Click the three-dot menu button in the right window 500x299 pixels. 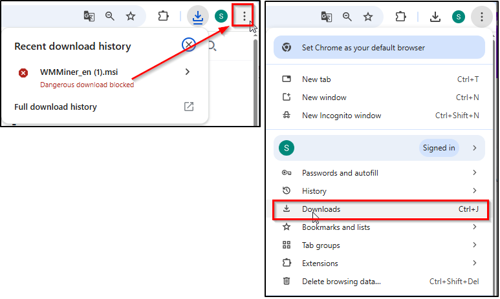tap(482, 17)
